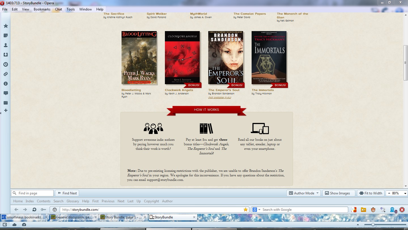Image resolution: width=408 pixels, height=230 pixels.
Task: Collapse the panel with the left edge arrow
Action: pyautogui.click(x=1, y=113)
